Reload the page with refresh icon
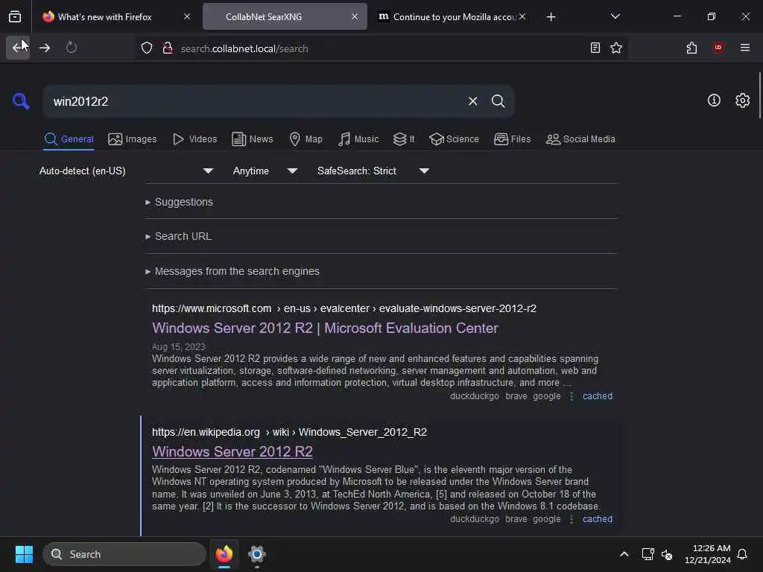 point(71,48)
